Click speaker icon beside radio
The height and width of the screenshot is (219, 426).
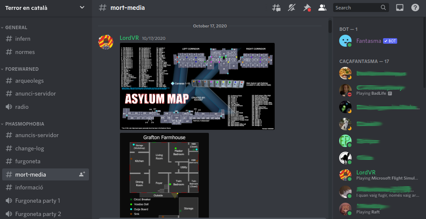(9, 107)
